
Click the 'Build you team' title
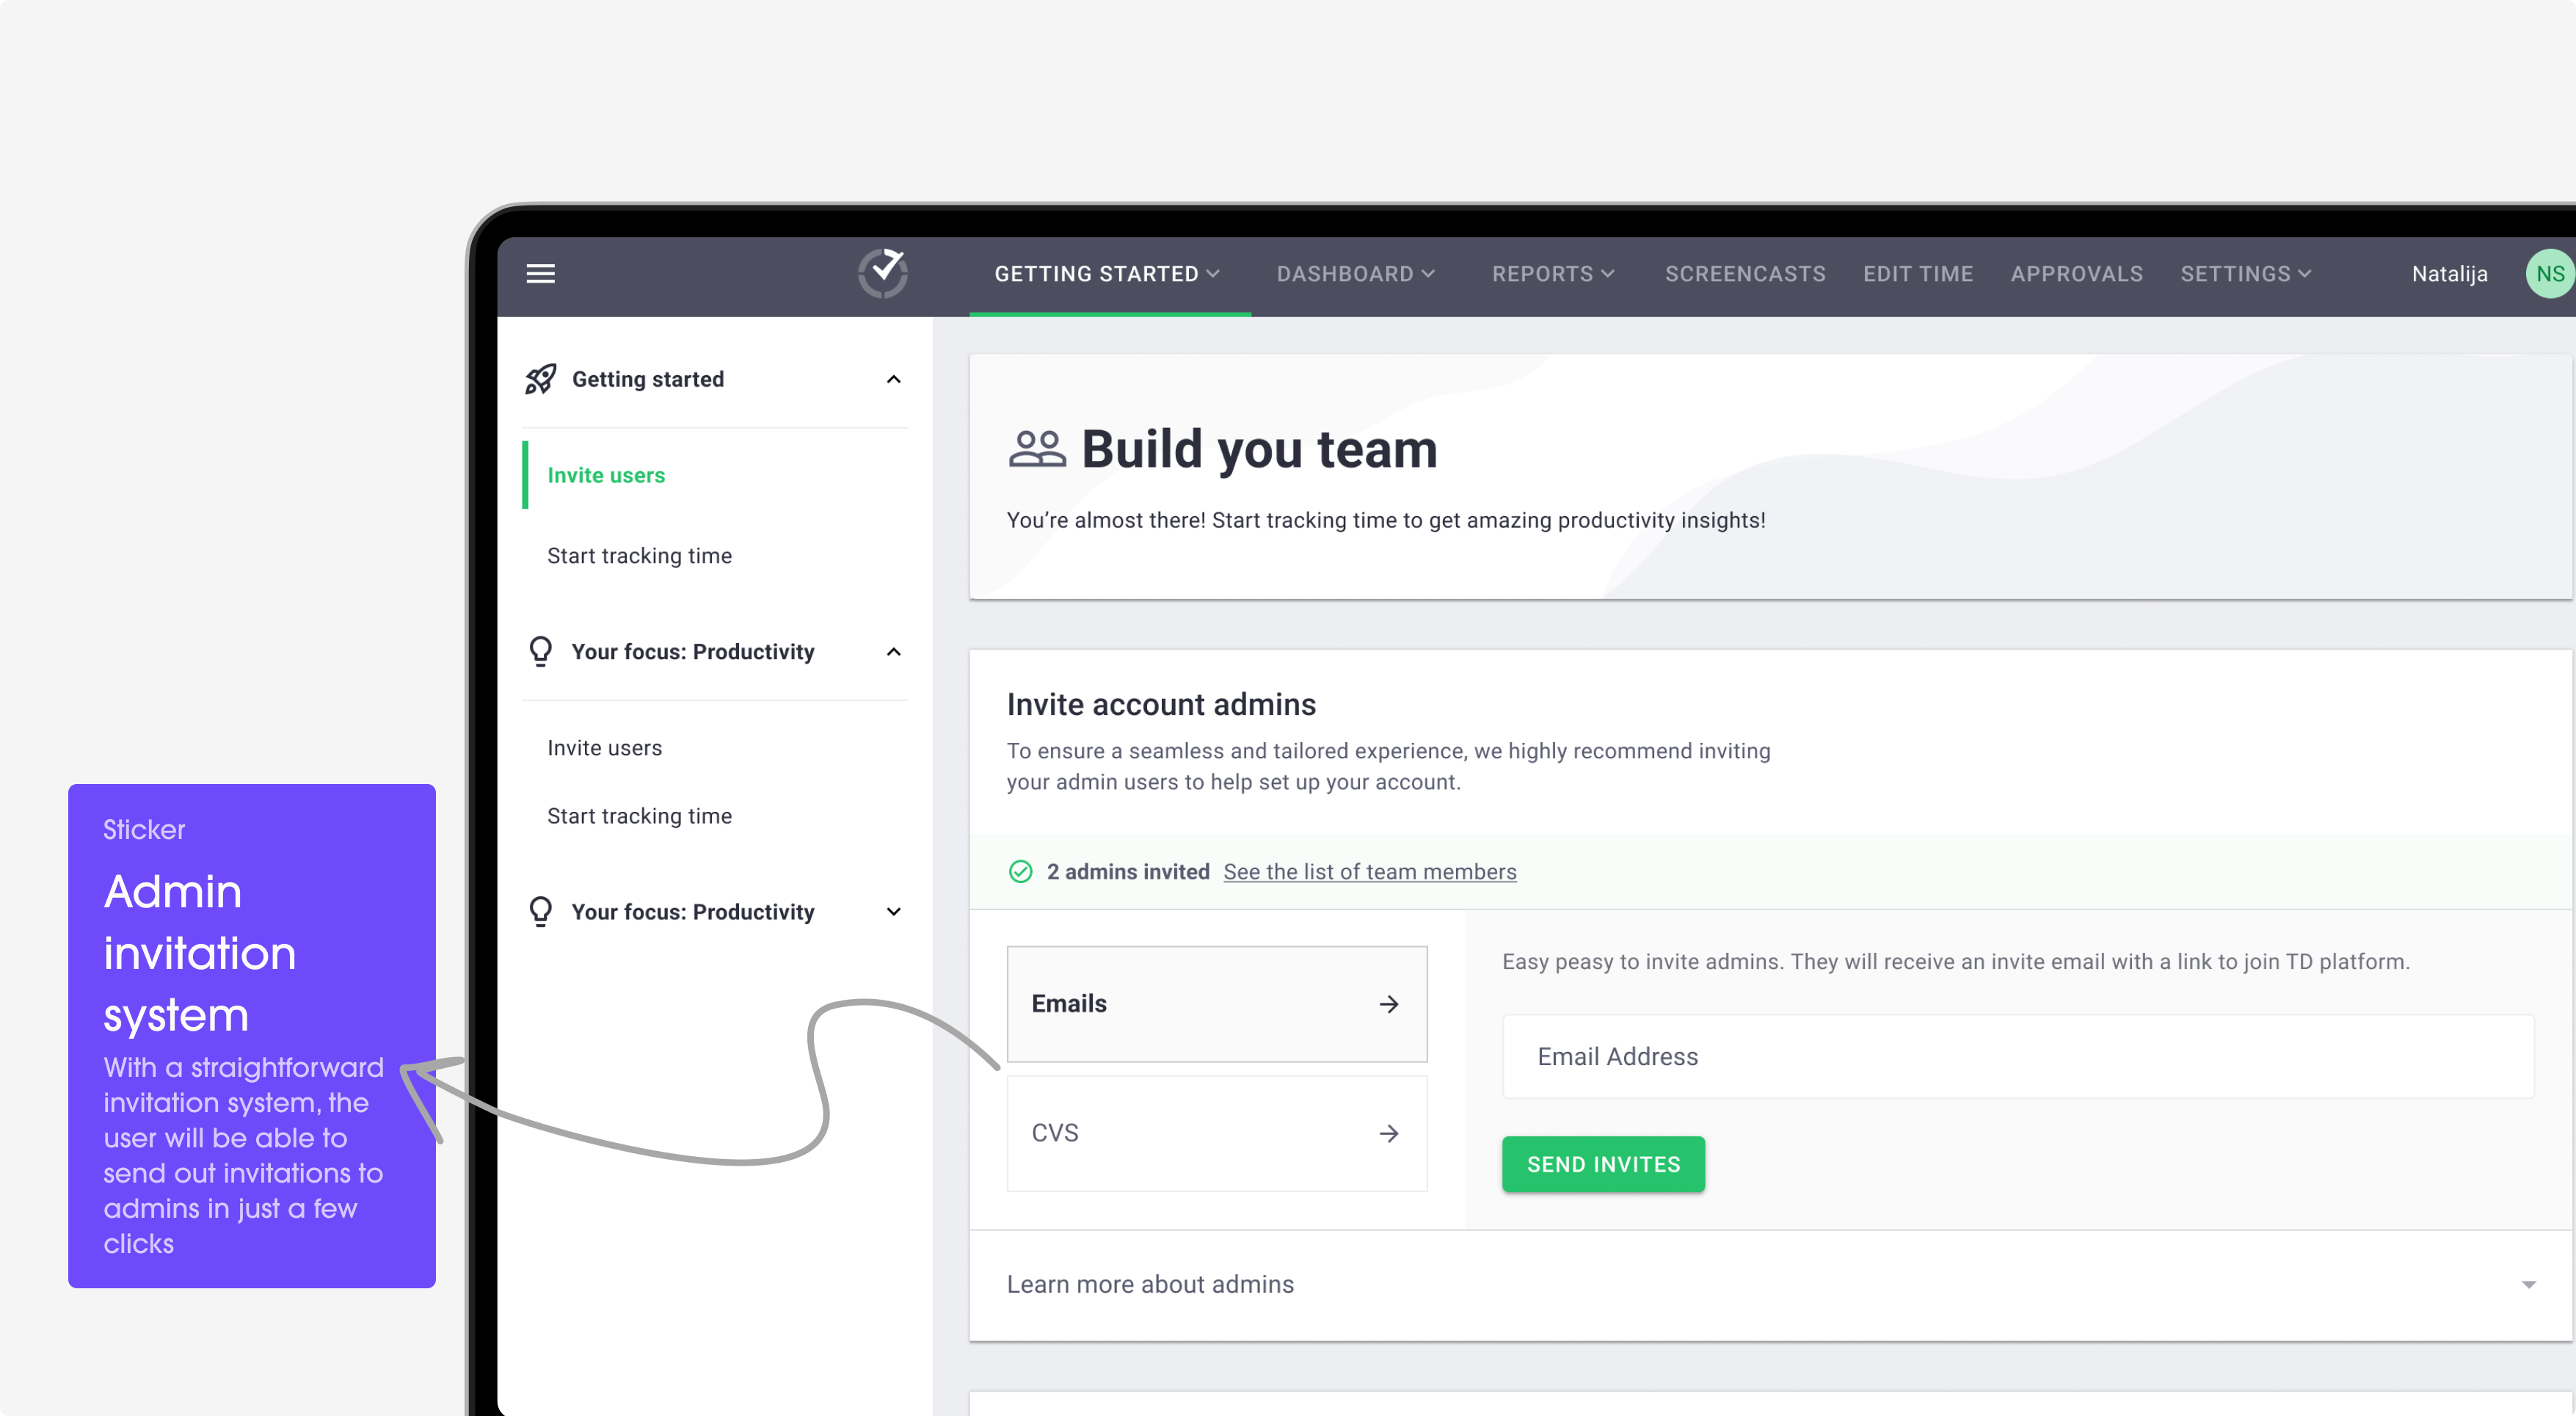point(1259,449)
